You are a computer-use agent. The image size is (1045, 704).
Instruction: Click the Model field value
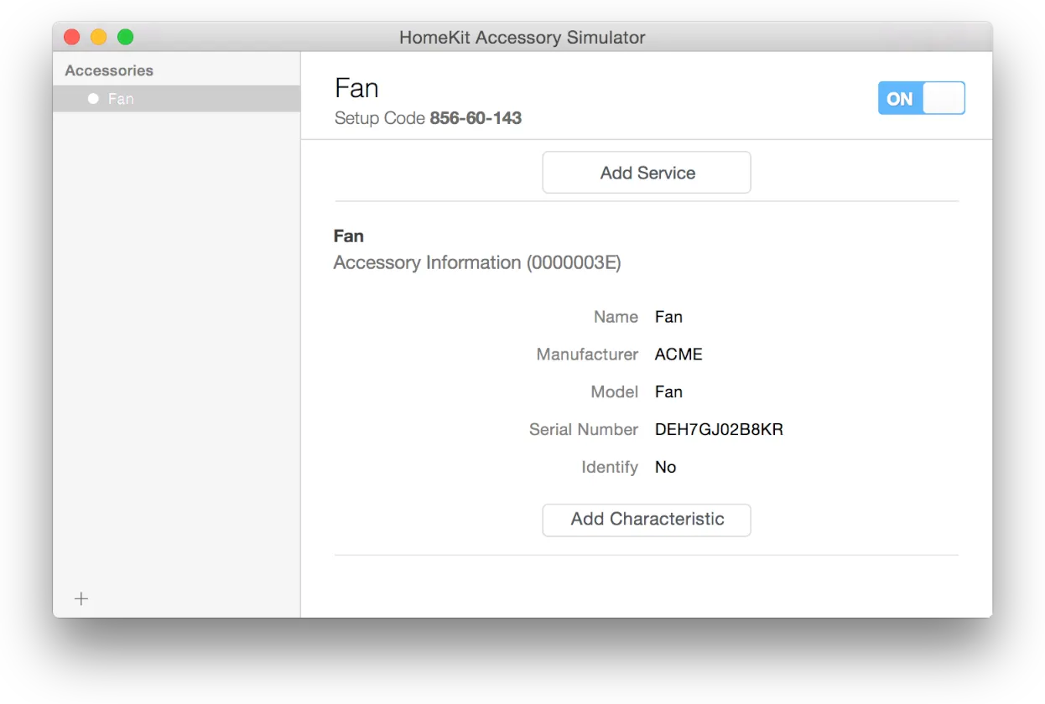pyautogui.click(x=668, y=392)
